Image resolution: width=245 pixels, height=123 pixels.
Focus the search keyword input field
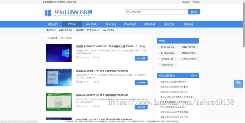click(157, 12)
